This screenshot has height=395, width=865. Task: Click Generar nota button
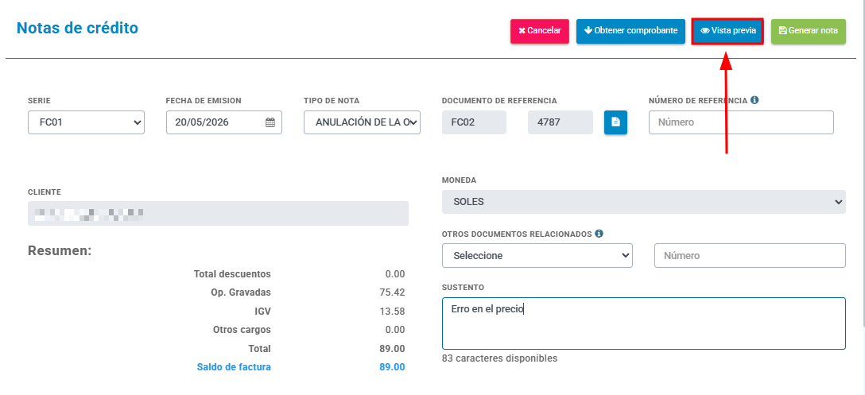(x=809, y=31)
